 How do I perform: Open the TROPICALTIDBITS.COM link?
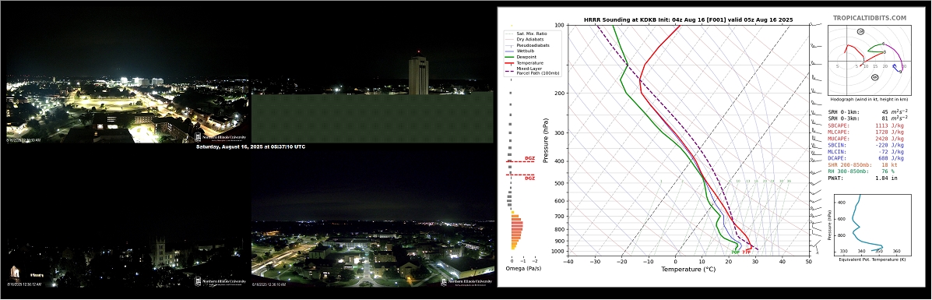pos(869,19)
